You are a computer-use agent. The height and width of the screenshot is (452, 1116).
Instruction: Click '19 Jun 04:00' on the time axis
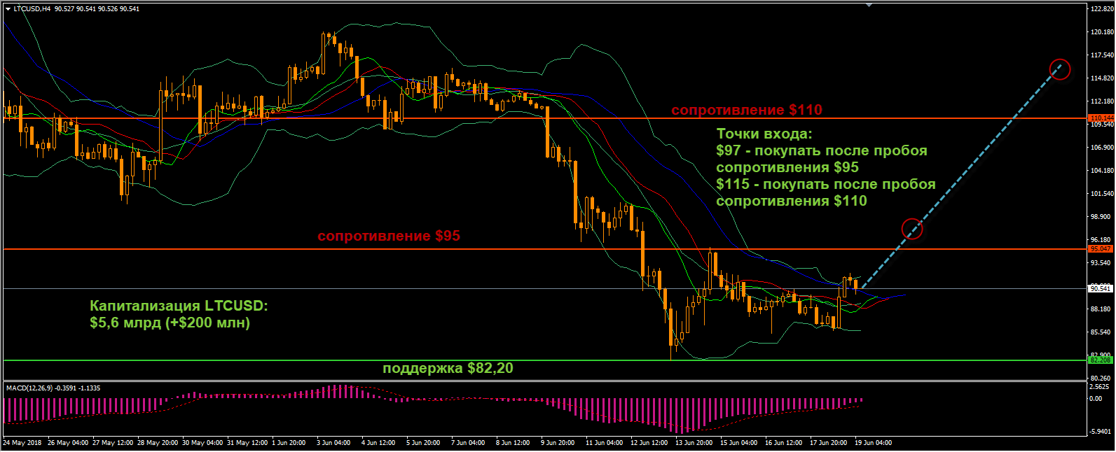click(873, 443)
